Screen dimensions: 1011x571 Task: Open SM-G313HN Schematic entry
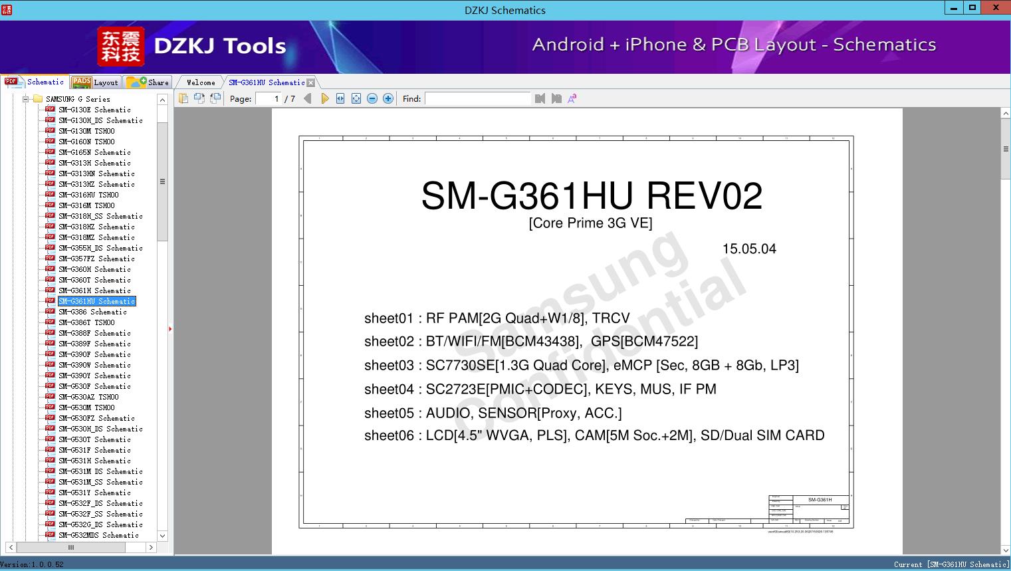coord(96,173)
